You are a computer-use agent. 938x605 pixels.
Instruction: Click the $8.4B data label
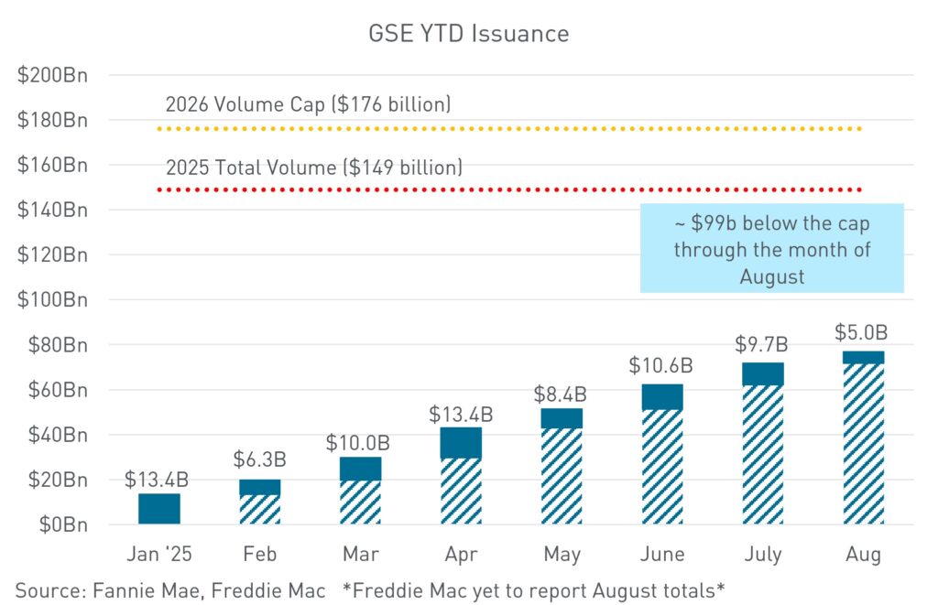click(561, 394)
